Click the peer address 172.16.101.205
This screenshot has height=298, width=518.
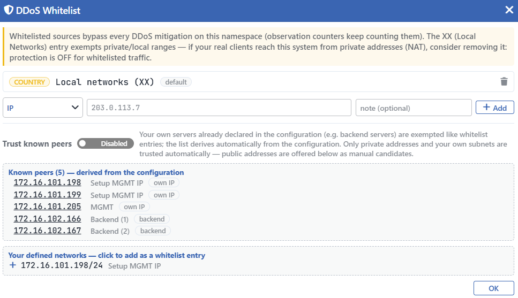click(x=47, y=207)
